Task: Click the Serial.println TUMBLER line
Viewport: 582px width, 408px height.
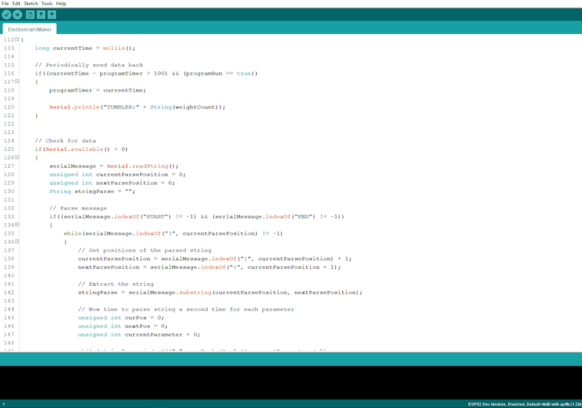Action: pyautogui.click(x=137, y=107)
